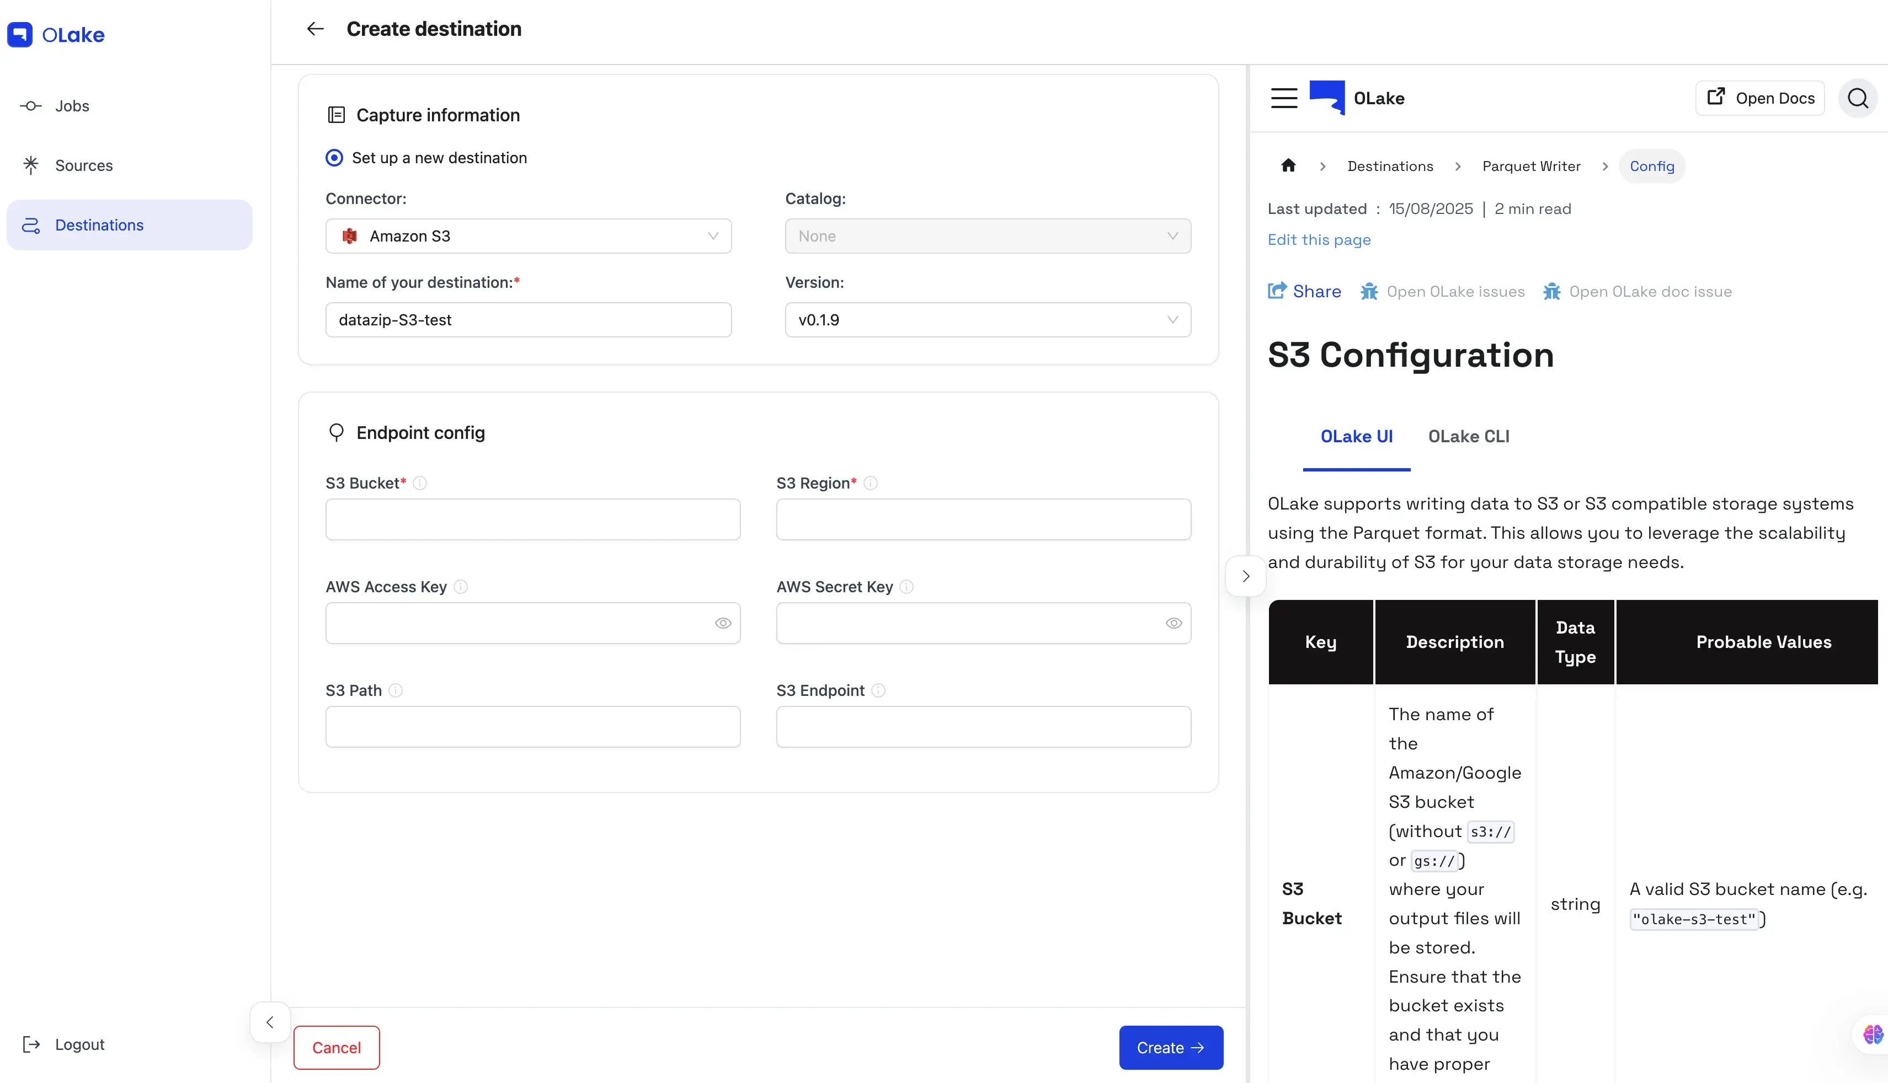The image size is (1888, 1083).
Task: Toggle AWS Secret Key visibility eye
Action: click(x=1174, y=623)
